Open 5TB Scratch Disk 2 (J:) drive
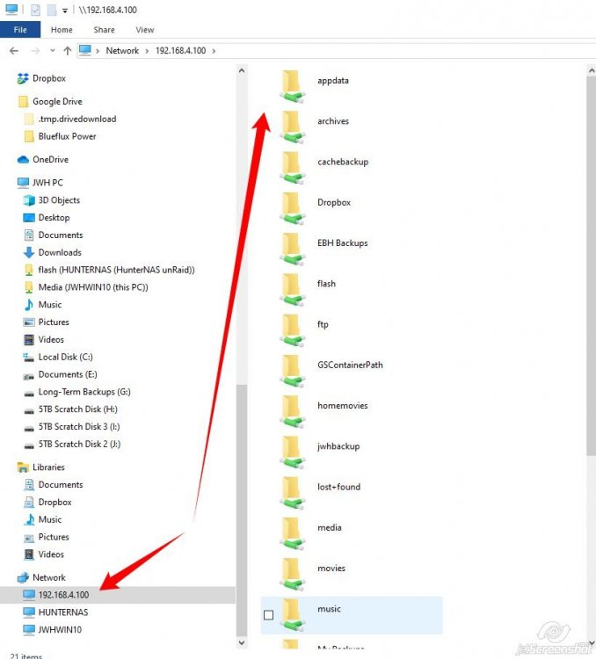Screen dimensions: 596x659 point(79,445)
